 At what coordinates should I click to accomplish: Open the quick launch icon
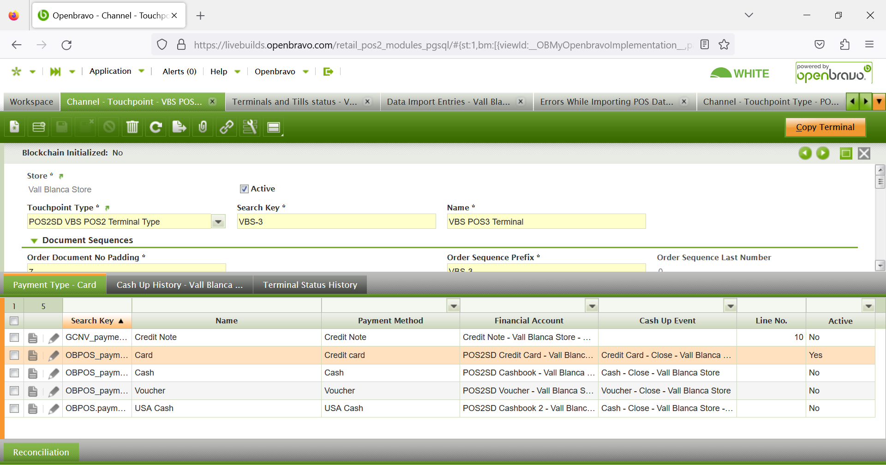[x=55, y=72]
